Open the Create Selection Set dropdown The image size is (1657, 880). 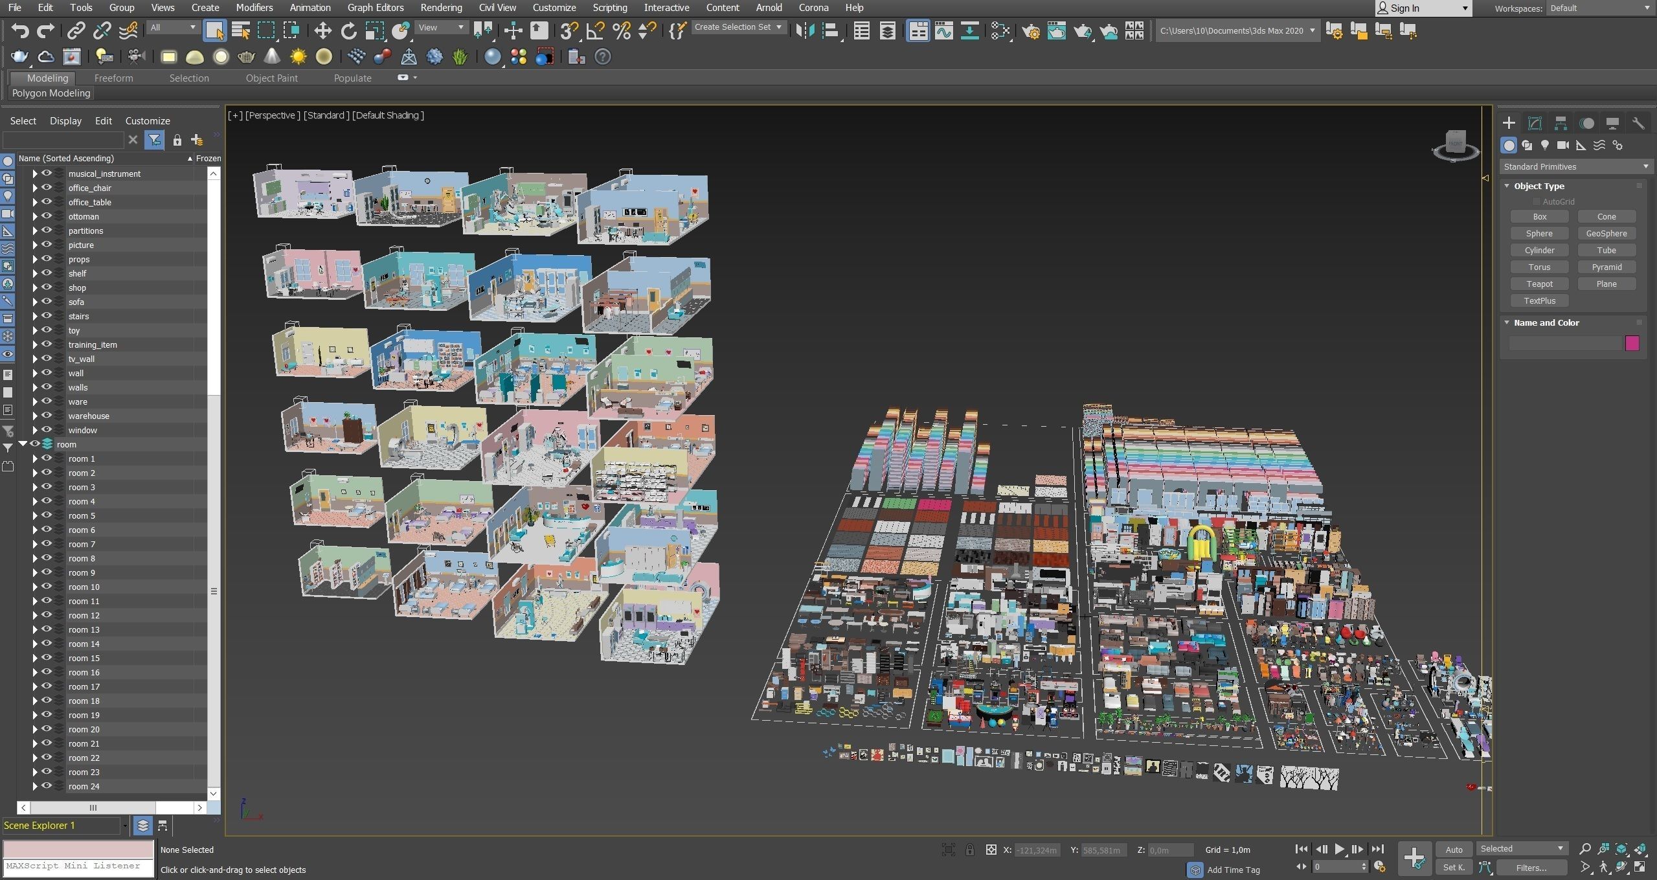(x=738, y=27)
